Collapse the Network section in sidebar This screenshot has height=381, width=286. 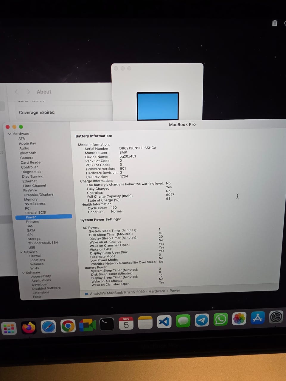click(x=21, y=252)
